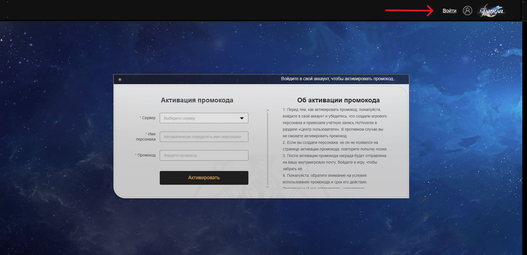Click the character name input field
The height and width of the screenshot is (255, 527).
click(x=204, y=136)
